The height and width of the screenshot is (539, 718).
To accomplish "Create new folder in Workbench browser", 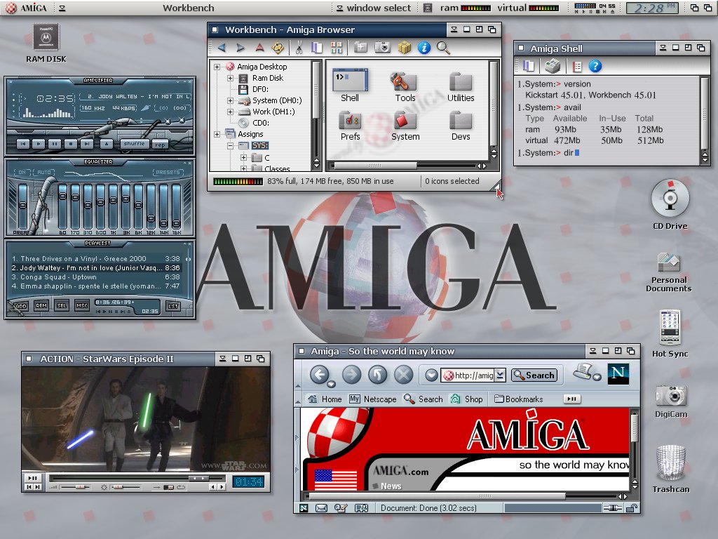I will pyautogui.click(x=361, y=48).
